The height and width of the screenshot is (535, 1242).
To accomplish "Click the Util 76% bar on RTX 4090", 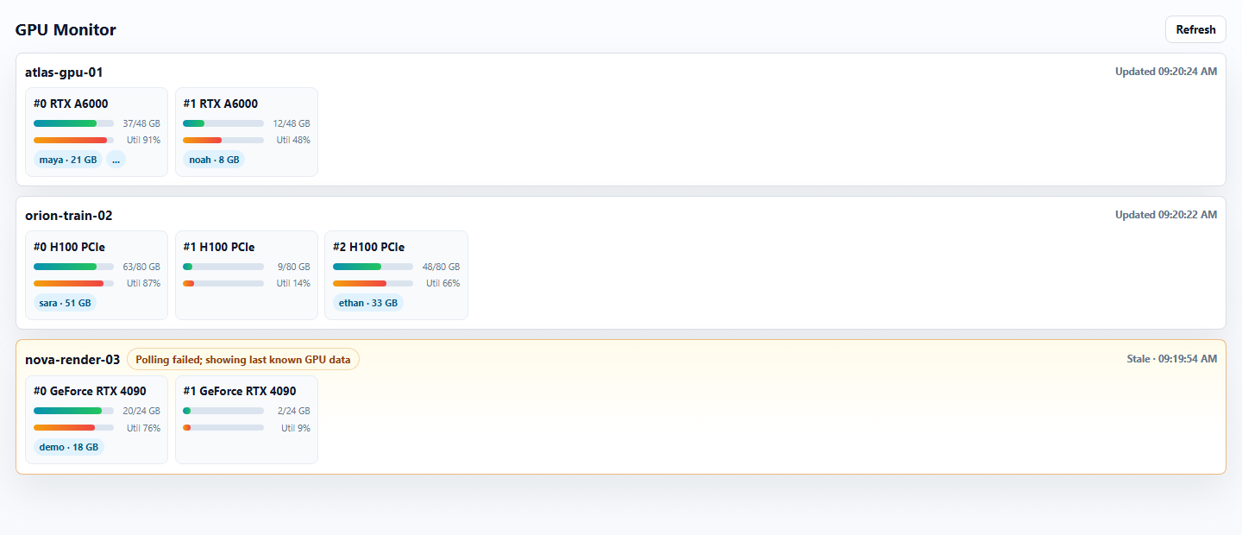I will (74, 427).
